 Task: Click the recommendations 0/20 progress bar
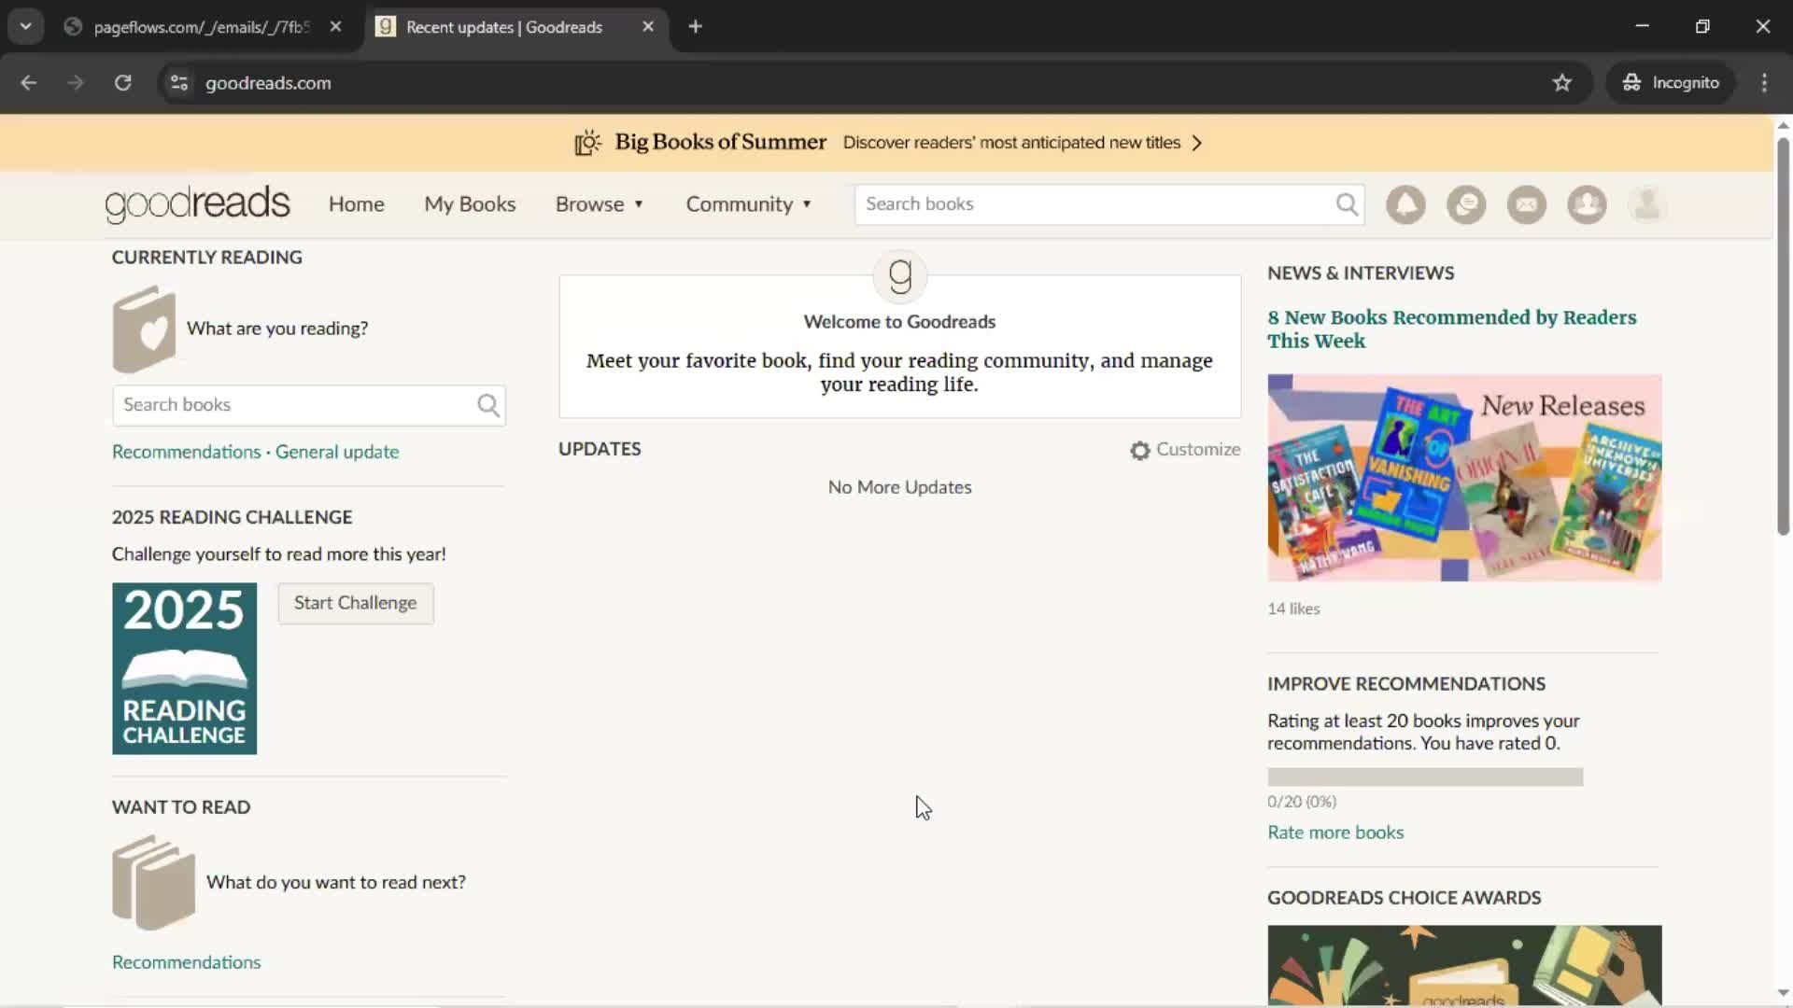[x=1425, y=777]
